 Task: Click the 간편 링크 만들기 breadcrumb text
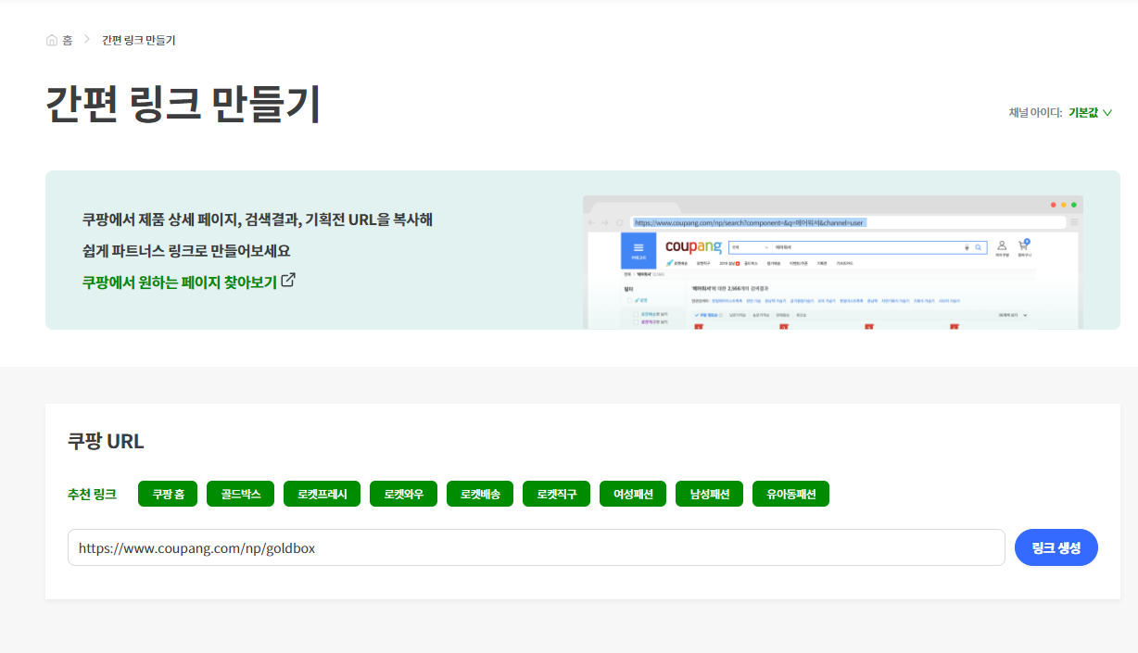click(139, 40)
